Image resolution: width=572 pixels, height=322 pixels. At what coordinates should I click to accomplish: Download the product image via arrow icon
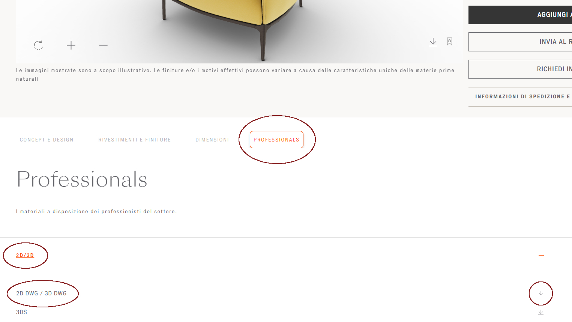point(433,42)
